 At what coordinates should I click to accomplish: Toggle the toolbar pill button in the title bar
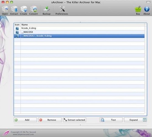[x=148, y=2]
